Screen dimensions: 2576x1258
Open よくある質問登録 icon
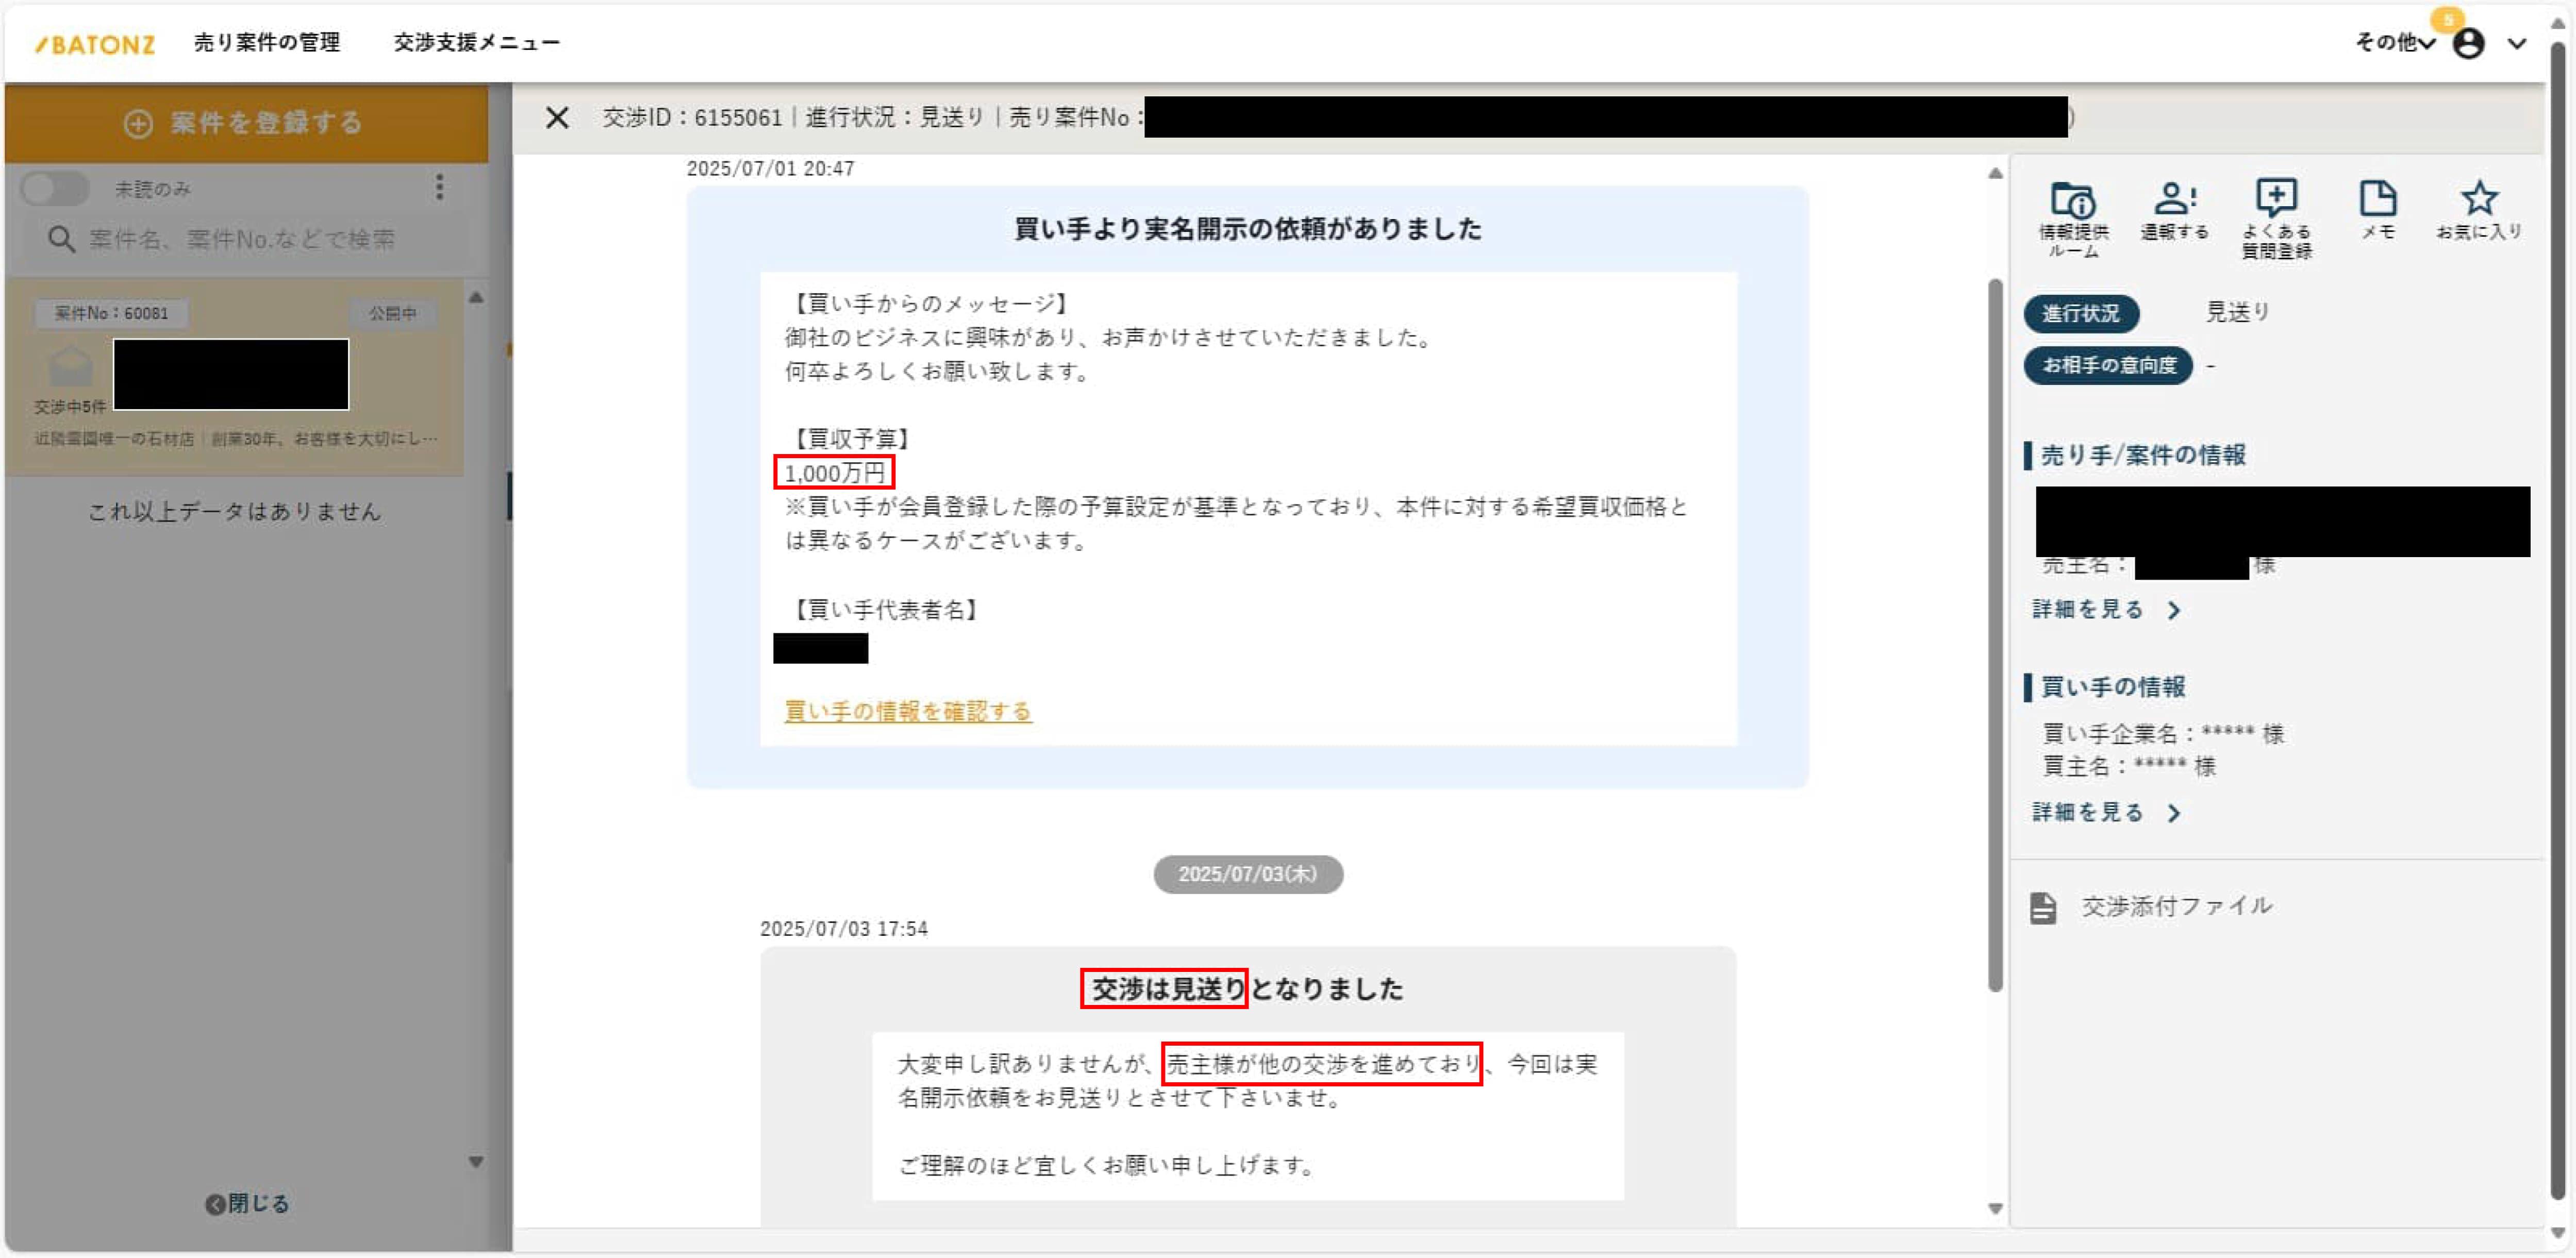click(2276, 219)
